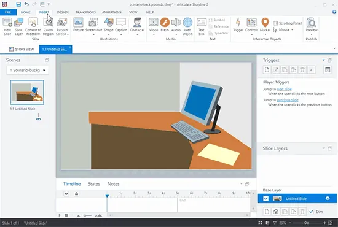This screenshot has width=338, height=227.
Task: Select 1.1 Untitled Slide thumbnail
Action: coord(27,92)
